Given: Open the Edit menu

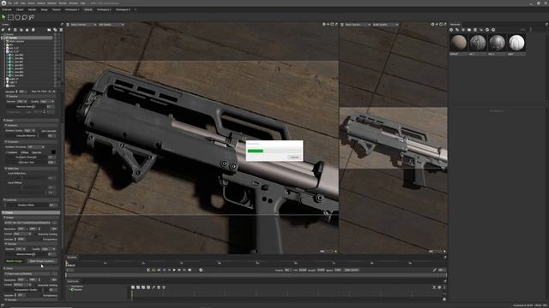Looking at the screenshot, I should point(16,3).
